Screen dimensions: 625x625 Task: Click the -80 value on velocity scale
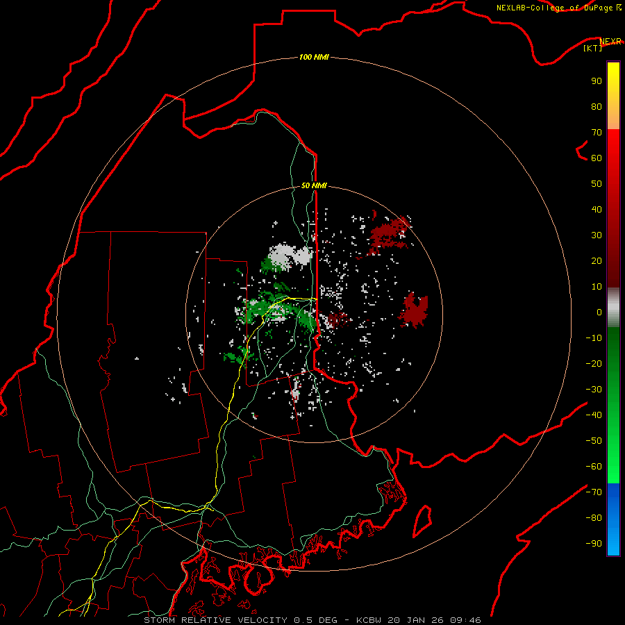594,518
